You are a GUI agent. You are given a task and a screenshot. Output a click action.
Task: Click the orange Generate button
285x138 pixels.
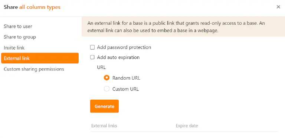[x=104, y=106]
